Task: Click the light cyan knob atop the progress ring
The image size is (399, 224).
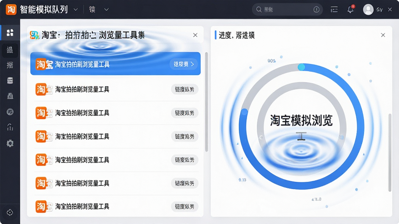Action: click(301, 67)
